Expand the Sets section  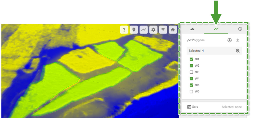click(x=214, y=107)
